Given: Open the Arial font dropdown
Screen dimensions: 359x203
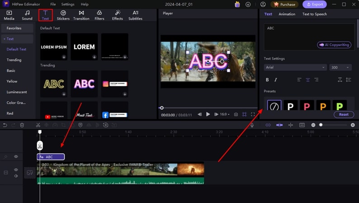Looking at the screenshot, I should click(x=295, y=67).
